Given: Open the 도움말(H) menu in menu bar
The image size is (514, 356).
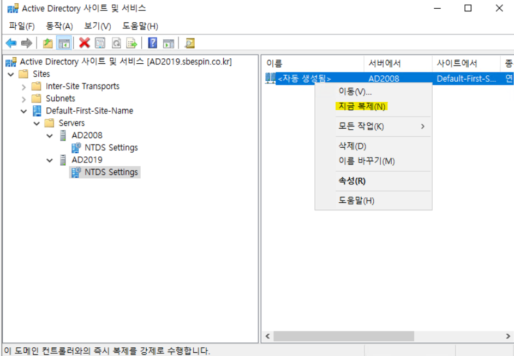Looking at the screenshot, I should point(140,26).
